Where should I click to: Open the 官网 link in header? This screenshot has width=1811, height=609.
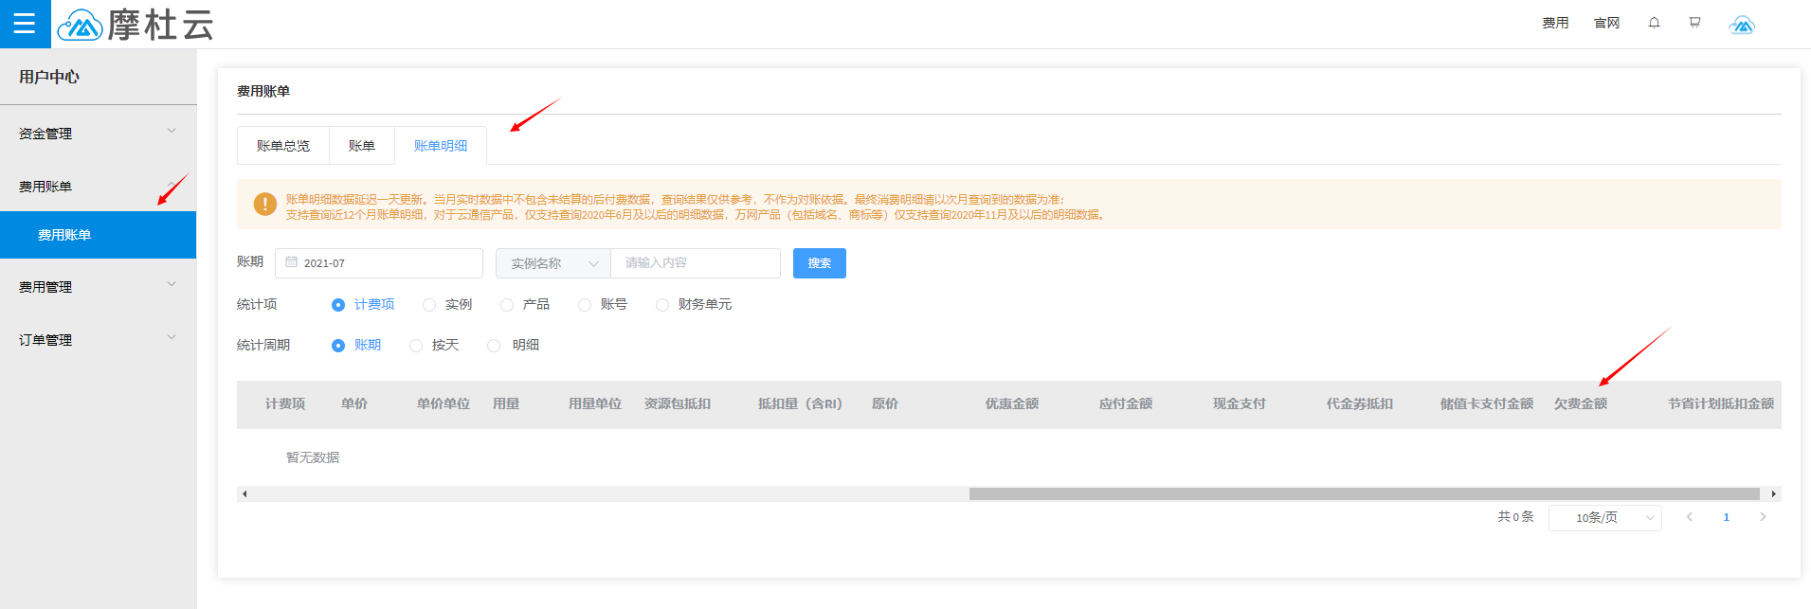click(x=1606, y=23)
